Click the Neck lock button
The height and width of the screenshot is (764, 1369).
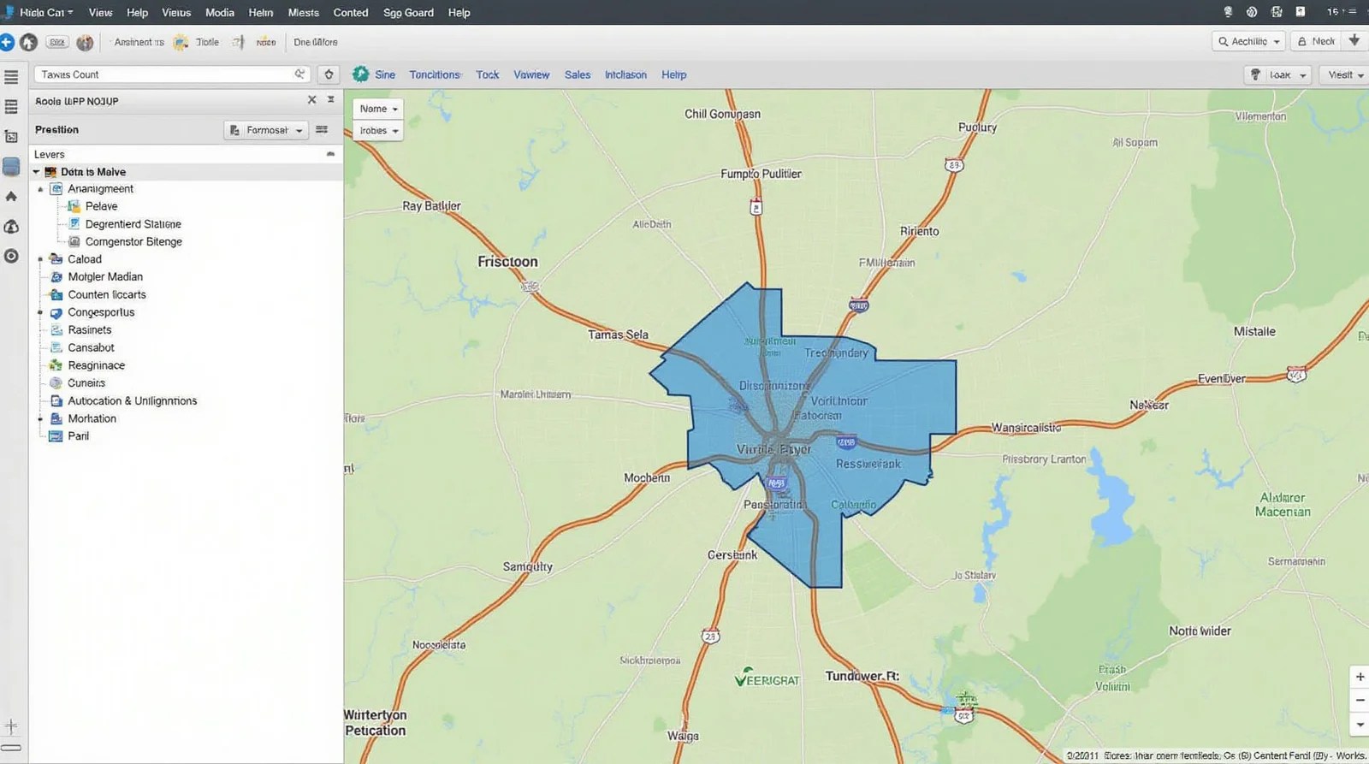1316,41
